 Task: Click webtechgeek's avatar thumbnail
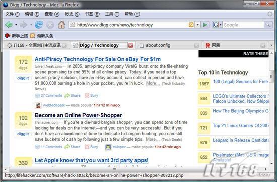coord(38,105)
